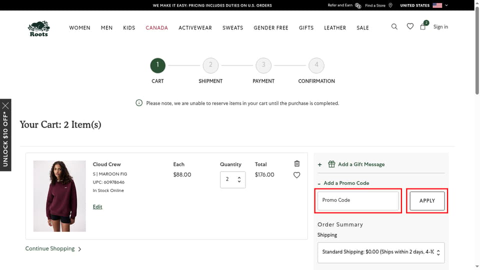Open the wishlist heart in header
Screen dimensions: 480x270
410,26
